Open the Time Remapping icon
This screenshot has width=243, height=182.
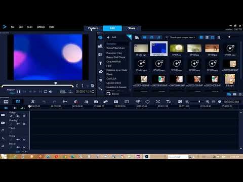[x=138, y=102]
